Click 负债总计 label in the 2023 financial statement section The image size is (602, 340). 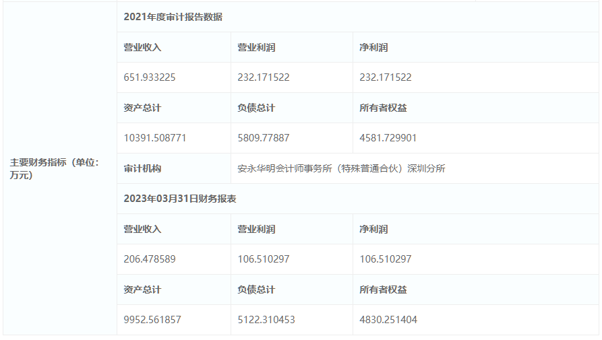click(x=256, y=290)
